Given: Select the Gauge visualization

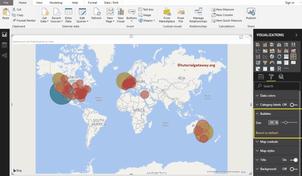Looking at the screenshot, I should coord(272,62).
